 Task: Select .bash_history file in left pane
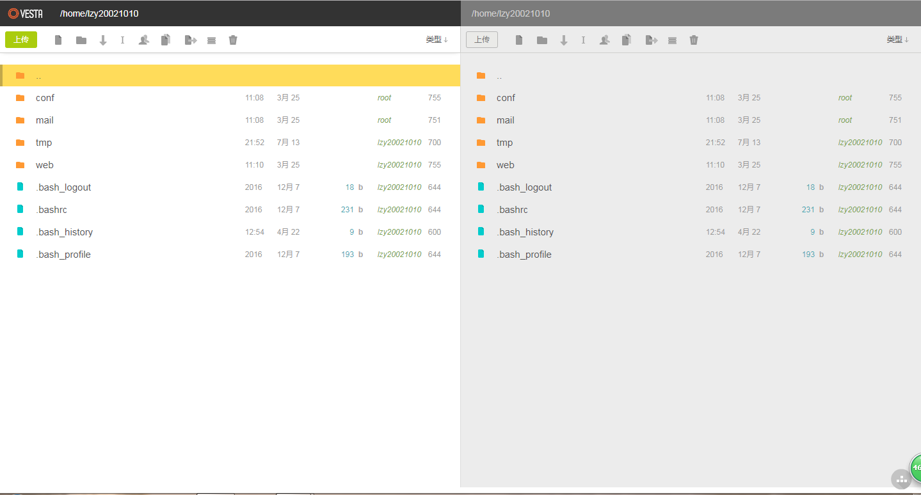click(230, 232)
